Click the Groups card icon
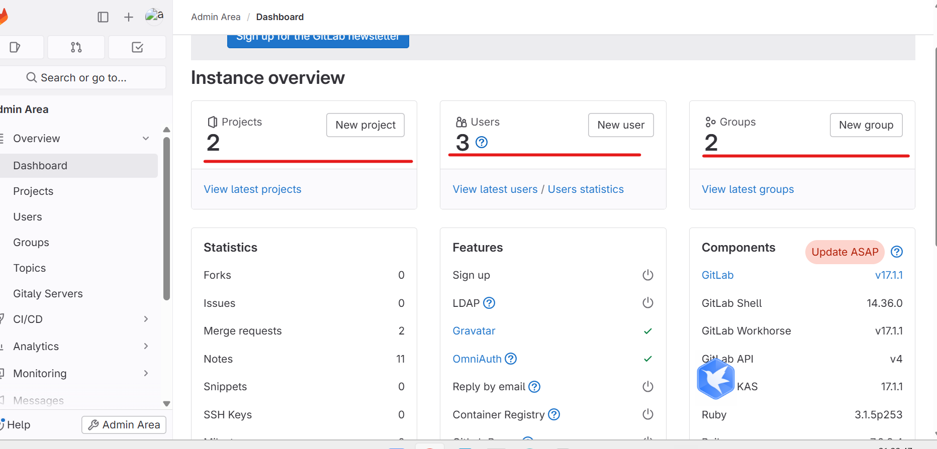This screenshot has width=937, height=449. pyautogui.click(x=710, y=122)
